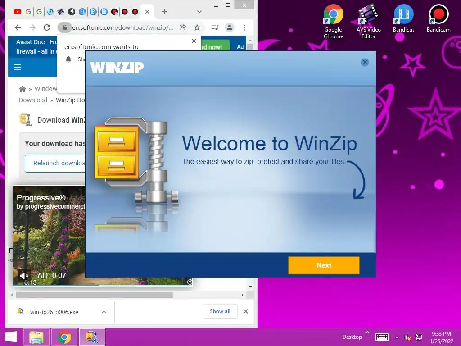The width and height of the screenshot is (461, 346).
Task: Close the Chrome downloads bar
Action: click(x=246, y=311)
